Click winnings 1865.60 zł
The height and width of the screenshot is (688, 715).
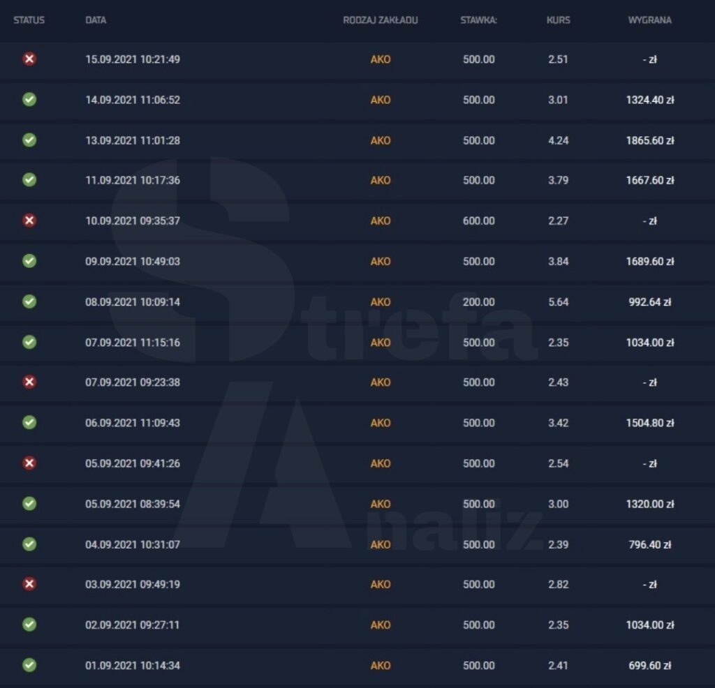(650, 140)
